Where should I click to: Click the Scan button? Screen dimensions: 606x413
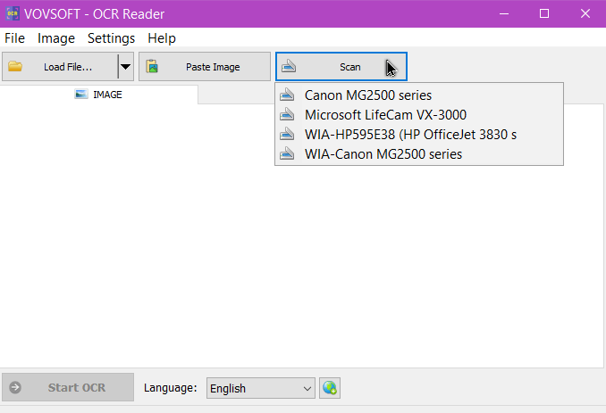341,67
